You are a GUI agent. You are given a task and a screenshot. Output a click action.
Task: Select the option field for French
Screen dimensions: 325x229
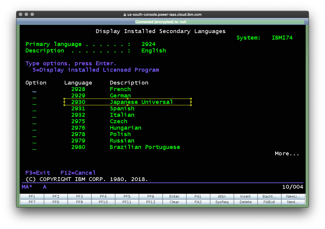click(34, 89)
